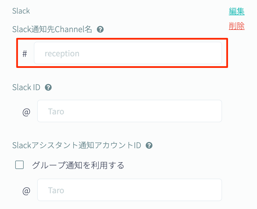Click the reception placeholder text

coord(62,54)
